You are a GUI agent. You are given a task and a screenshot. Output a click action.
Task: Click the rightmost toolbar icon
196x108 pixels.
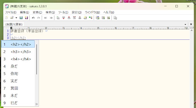(115, 18)
